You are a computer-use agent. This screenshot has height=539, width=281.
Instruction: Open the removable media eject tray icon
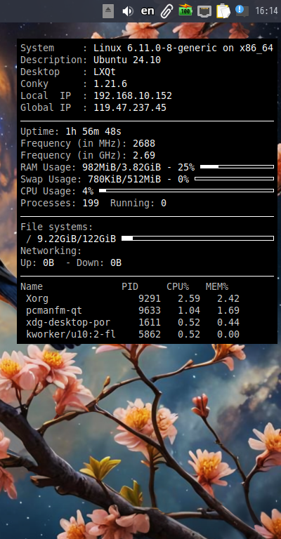(x=108, y=11)
